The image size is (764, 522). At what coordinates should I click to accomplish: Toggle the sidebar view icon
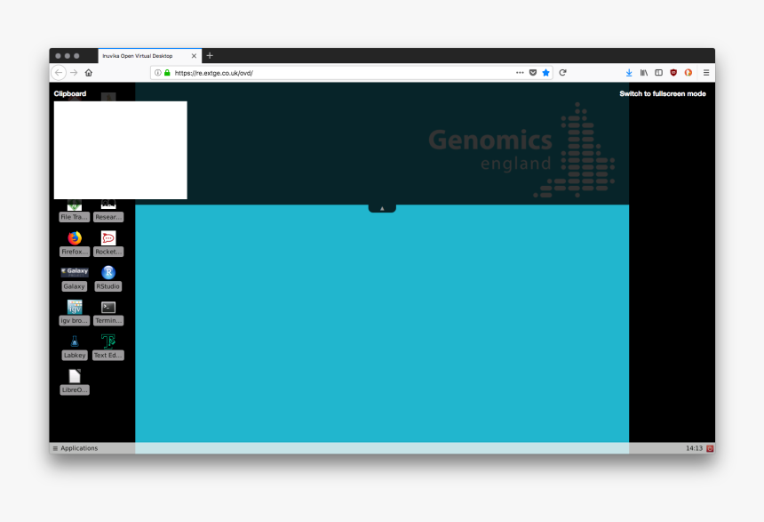pyautogui.click(x=659, y=73)
